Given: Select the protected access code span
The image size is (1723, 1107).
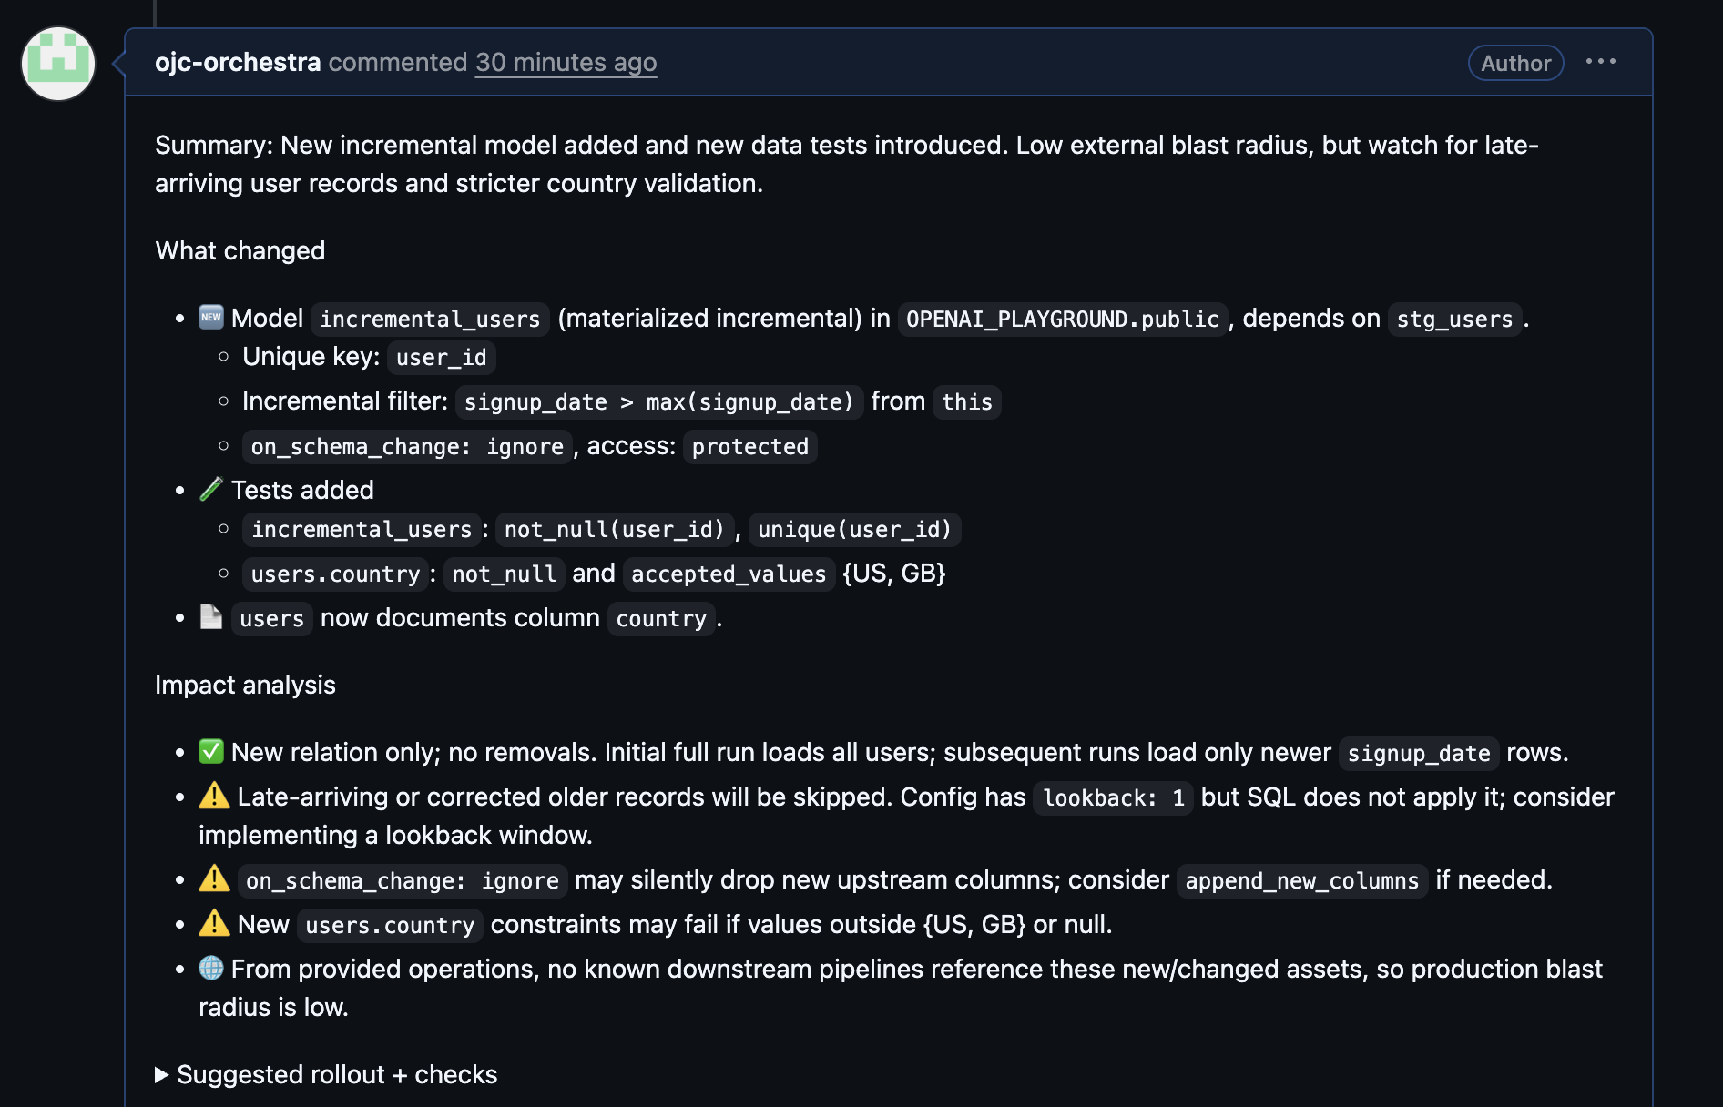Looking at the screenshot, I should pos(749,446).
